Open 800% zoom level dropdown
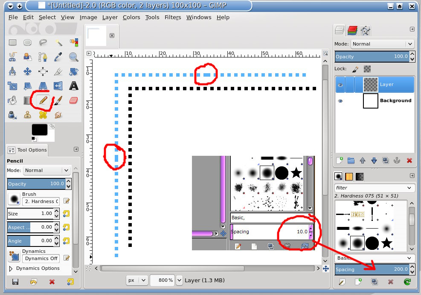Screen dimensions: 421x295 pyautogui.click(x=179, y=280)
